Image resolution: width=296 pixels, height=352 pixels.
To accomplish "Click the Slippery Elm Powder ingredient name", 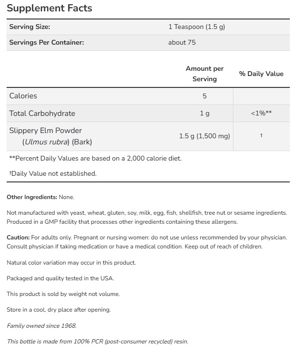I will 46,131.
